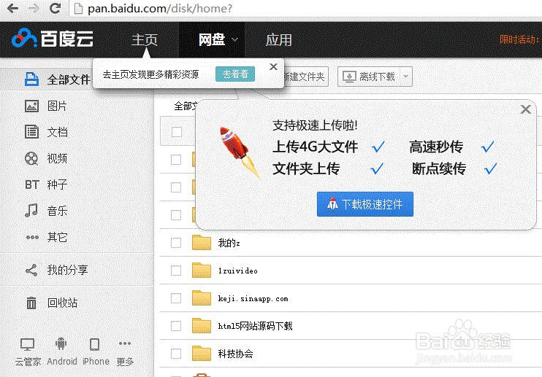This screenshot has height=377, width=542.
Task: Open the 视频 category
Action: point(57,159)
